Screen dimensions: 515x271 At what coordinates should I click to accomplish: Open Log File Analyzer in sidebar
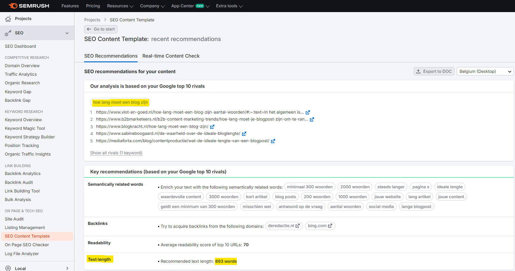(22, 254)
